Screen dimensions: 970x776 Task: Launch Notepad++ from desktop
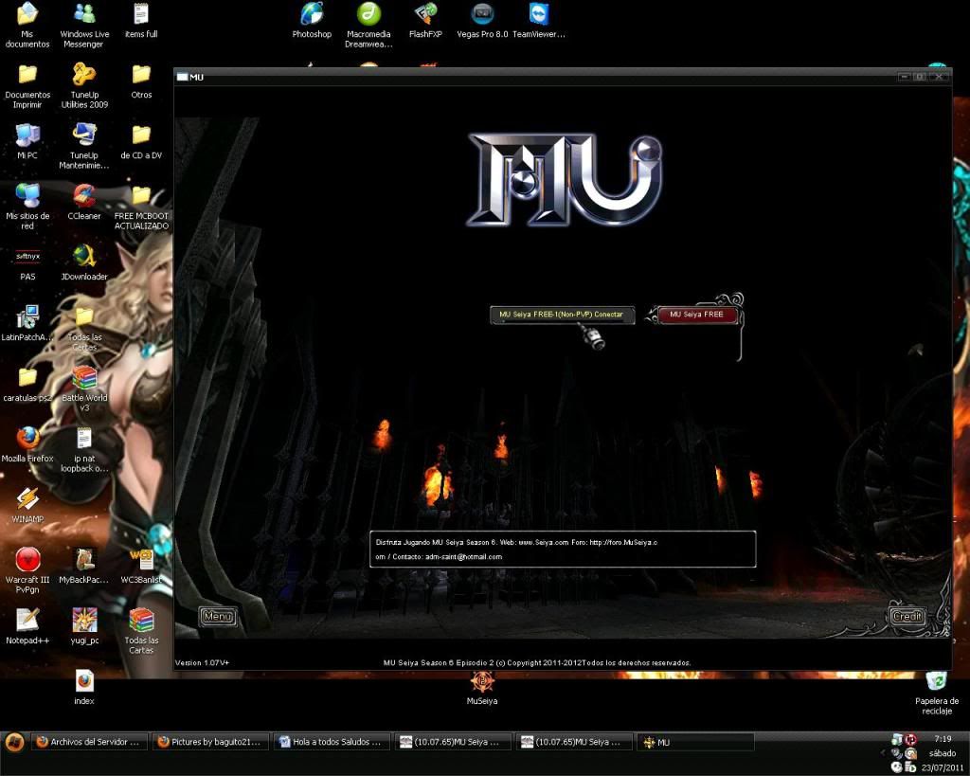(27, 627)
